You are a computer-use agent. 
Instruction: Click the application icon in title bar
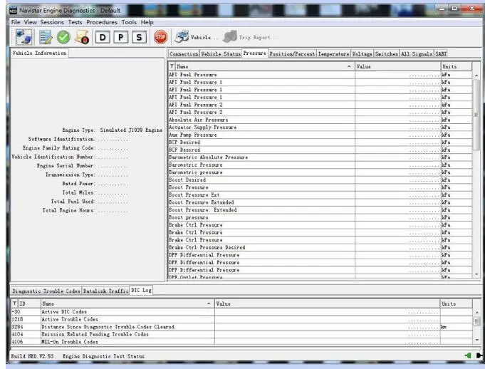[x=13, y=11]
